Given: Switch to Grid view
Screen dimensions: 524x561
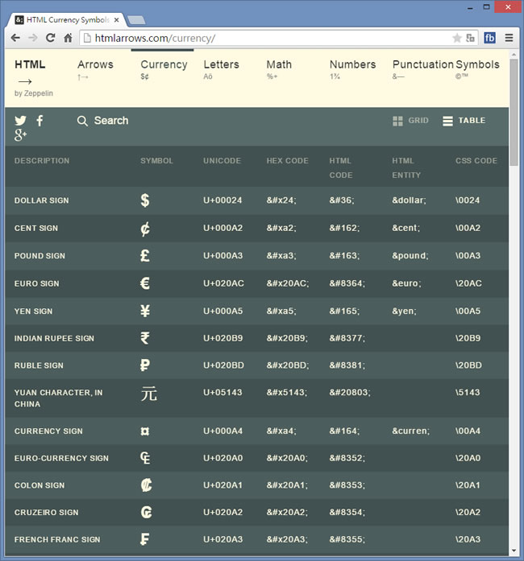Looking at the screenshot, I should (410, 121).
